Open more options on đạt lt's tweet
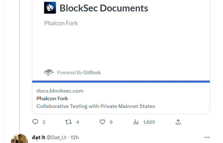This screenshot has height=143, width=223. click(x=207, y=137)
